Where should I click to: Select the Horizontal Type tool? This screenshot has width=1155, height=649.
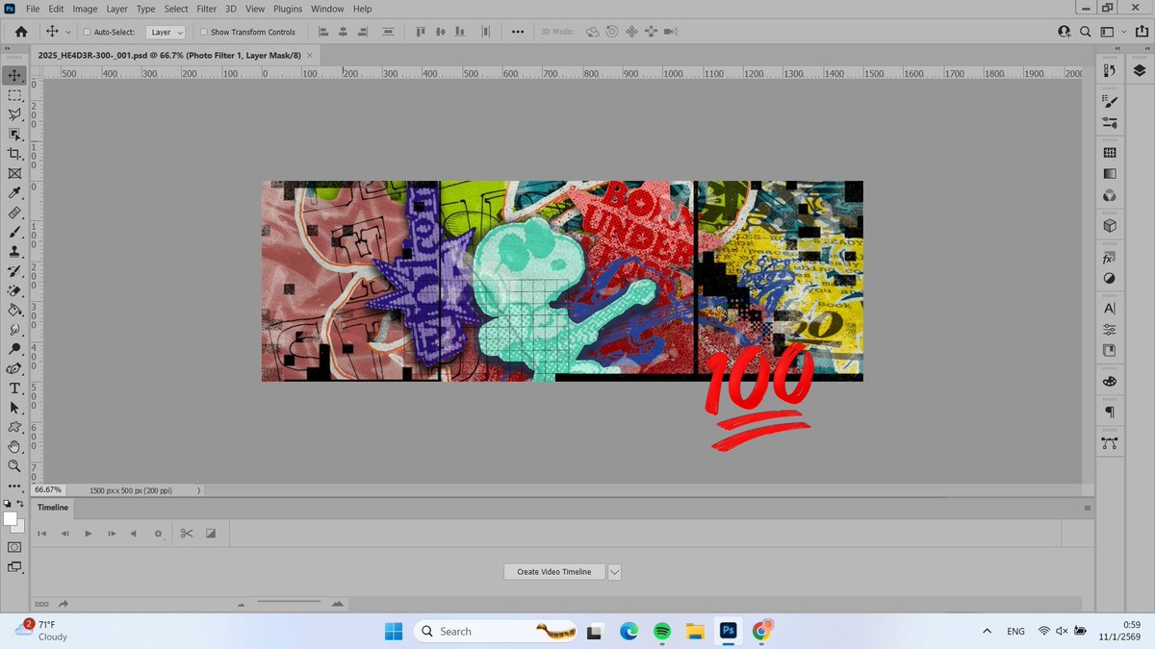[x=14, y=388]
